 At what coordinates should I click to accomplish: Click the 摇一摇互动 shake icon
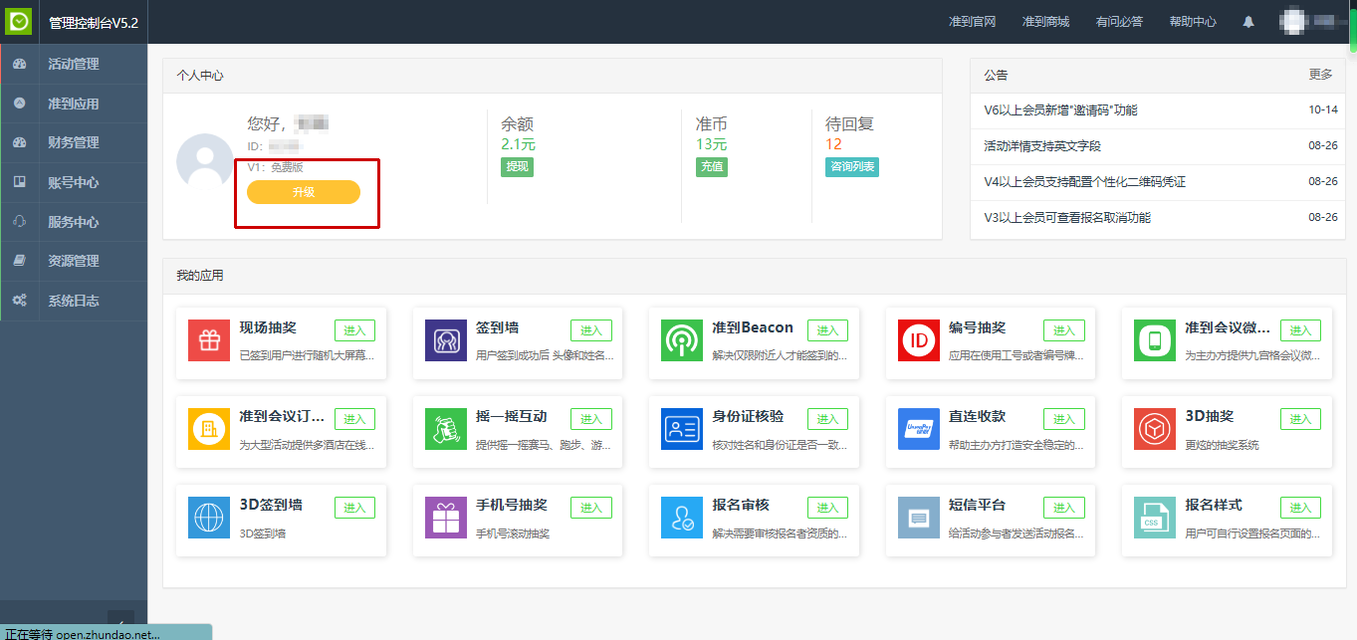click(445, 429)
